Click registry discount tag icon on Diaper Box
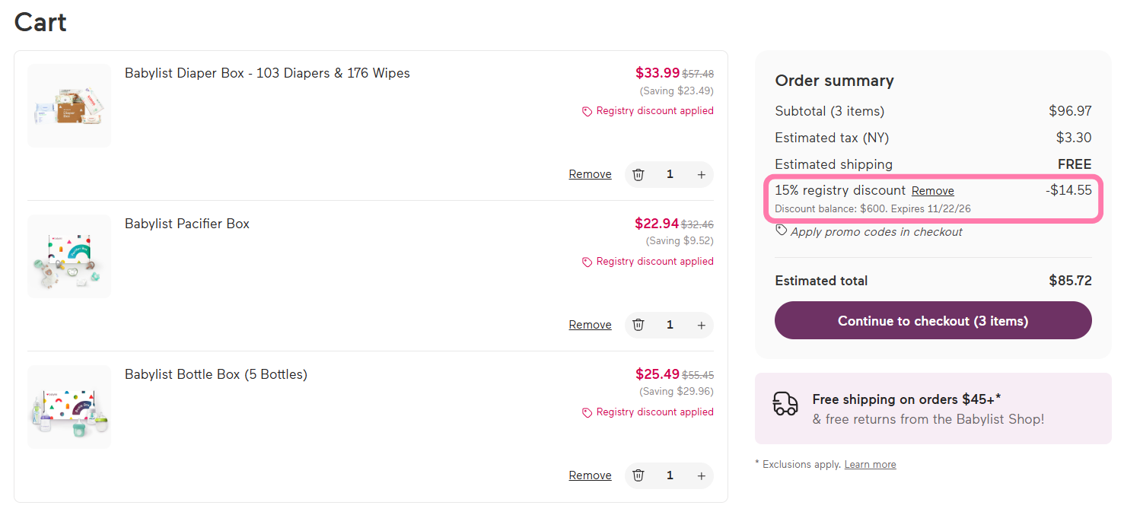The width and height of the screenshot is (1124, 515). 587,112
